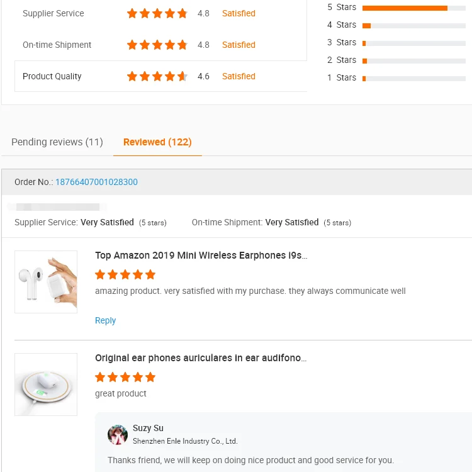Click the earphones review five-star rating
472x472 pixels.
(125, 274)
